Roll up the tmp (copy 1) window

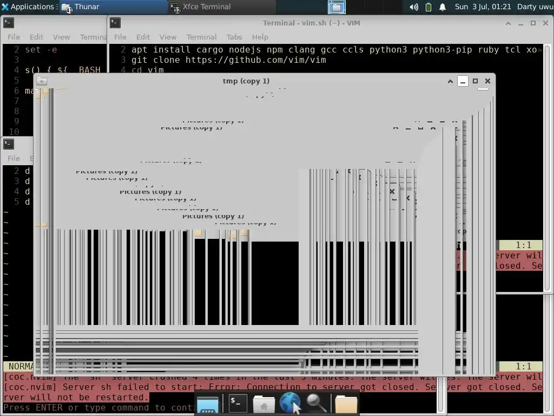pyautogui.click(x=450, y=81)
